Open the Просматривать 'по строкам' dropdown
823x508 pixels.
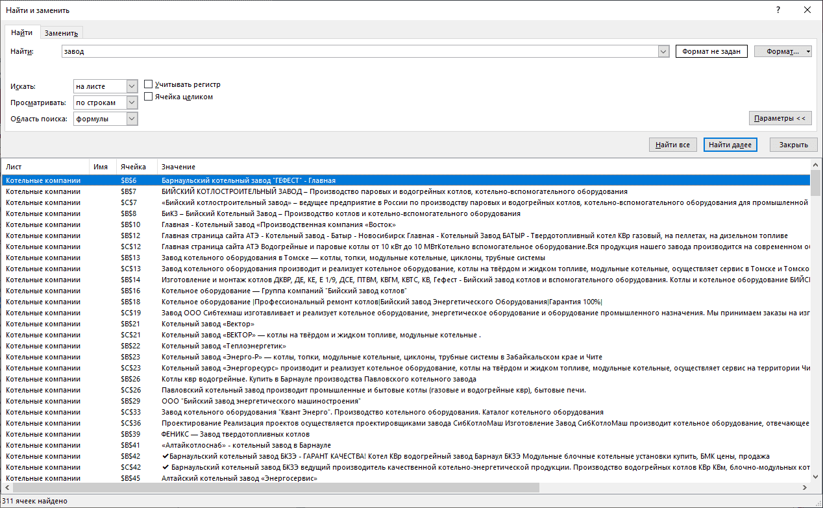pos(105,103)
